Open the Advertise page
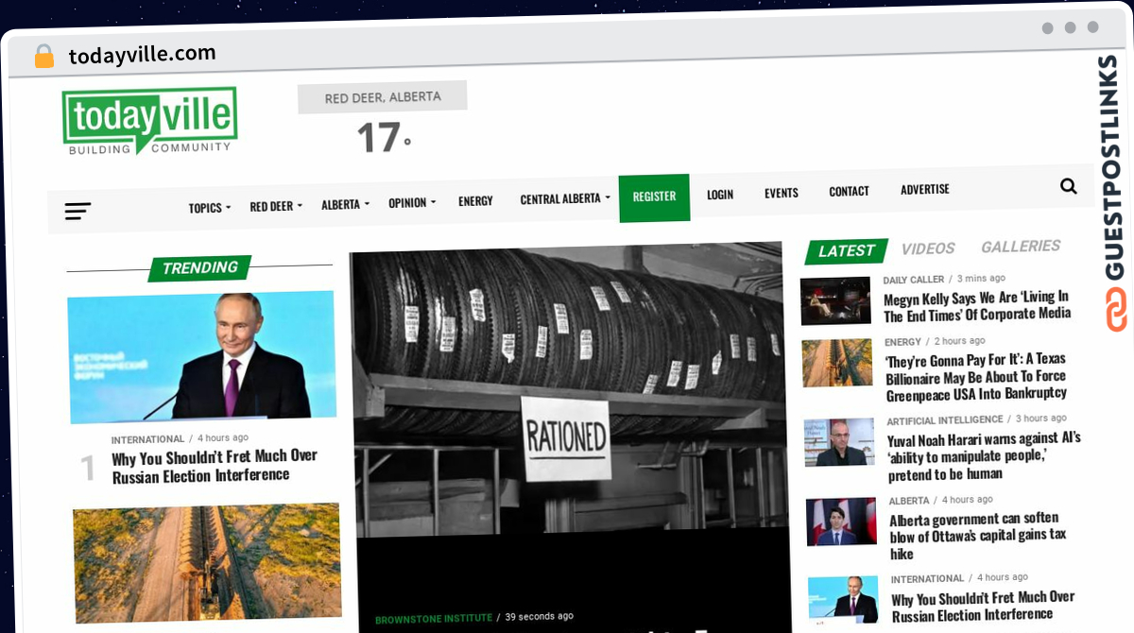The image size is (1134, 633). [x=925, y=189]
